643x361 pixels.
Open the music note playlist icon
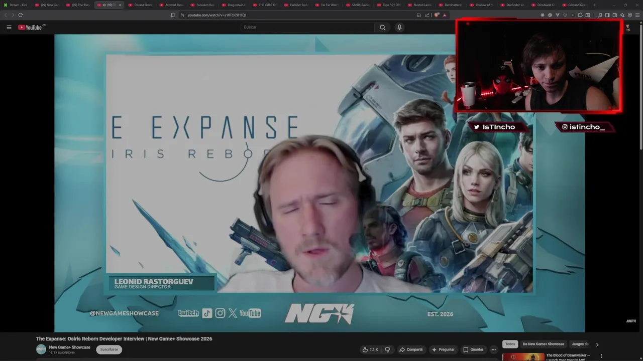(600, 15)
